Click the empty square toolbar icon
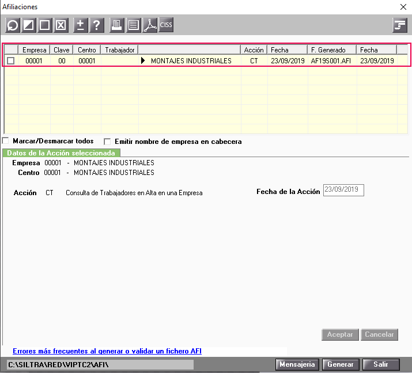The height and width of the screenshot is (373, 412). coord(45,25)
